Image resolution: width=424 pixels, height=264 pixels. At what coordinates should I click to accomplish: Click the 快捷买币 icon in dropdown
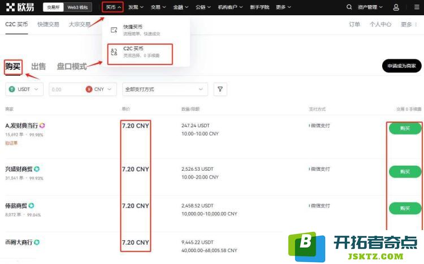tap(114, 30)
